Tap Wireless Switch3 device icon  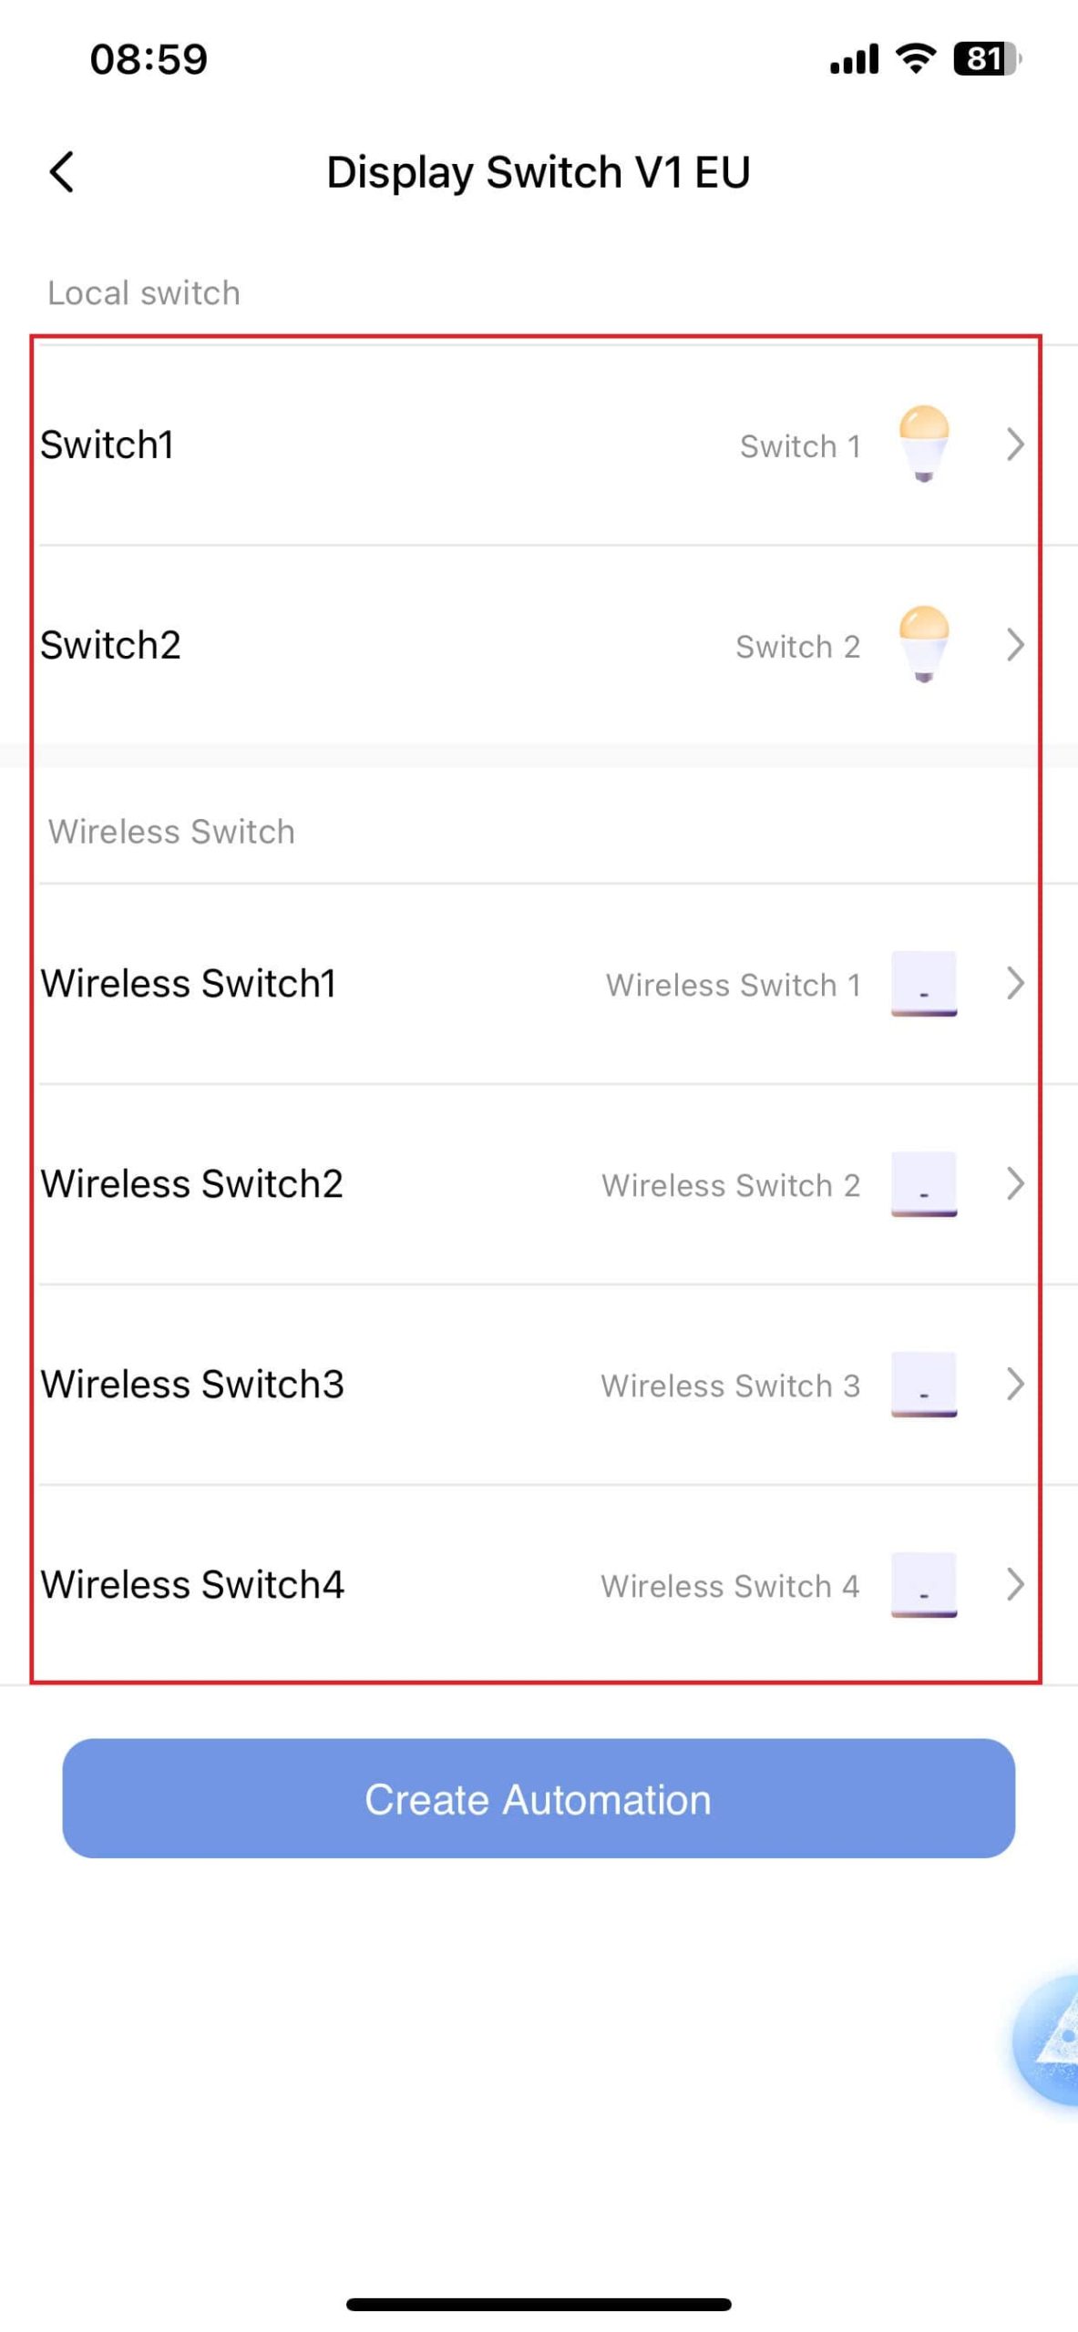click(923, 1384)
